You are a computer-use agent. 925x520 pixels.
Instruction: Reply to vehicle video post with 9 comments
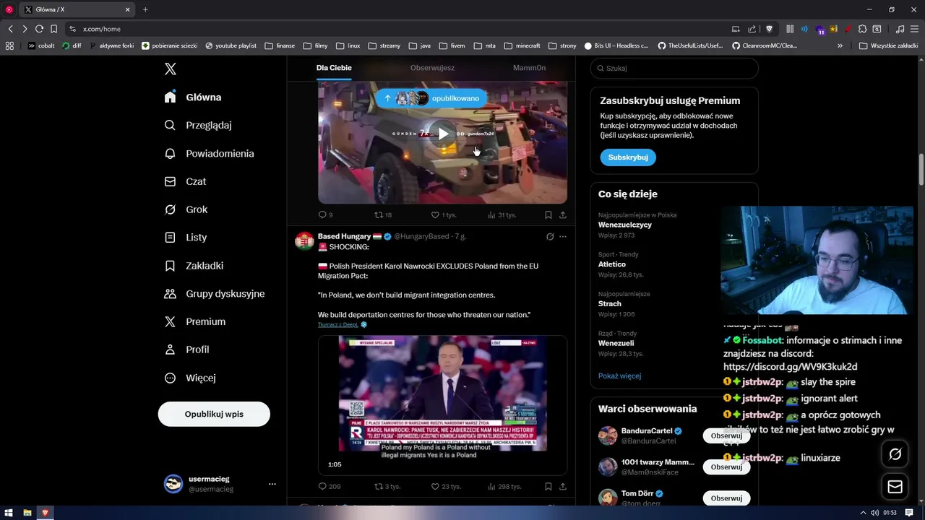click(x=325, y=214)
